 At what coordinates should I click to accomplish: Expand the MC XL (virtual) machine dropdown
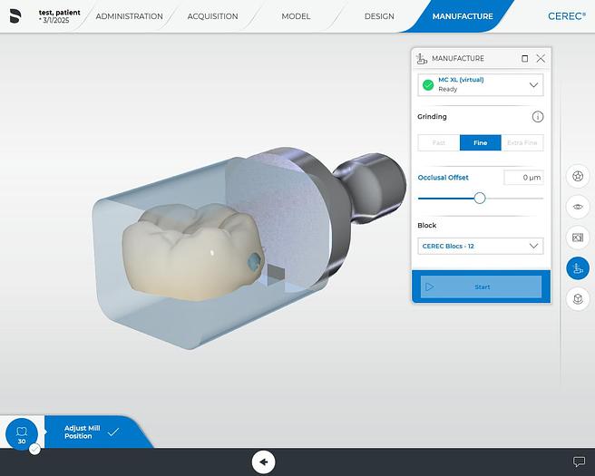tap(481, 84)
